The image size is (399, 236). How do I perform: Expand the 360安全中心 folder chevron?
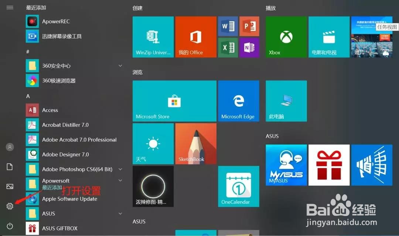coord(120,65)
